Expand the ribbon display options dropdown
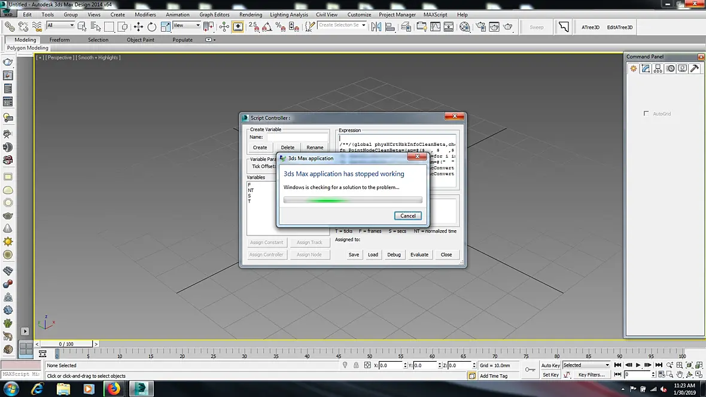This screenshot has height=397, width=706. pyautogui.click(x=210, y=39)
